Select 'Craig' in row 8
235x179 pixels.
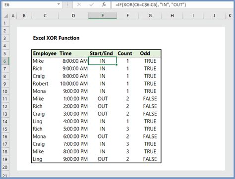pos(45,76)
